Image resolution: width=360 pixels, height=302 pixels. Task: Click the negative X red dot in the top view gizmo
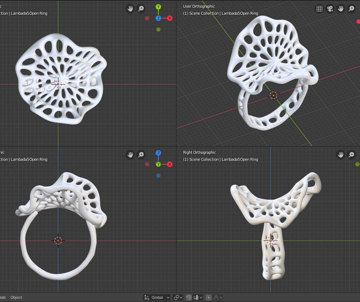pyautogui.click(x=147, y=18)
